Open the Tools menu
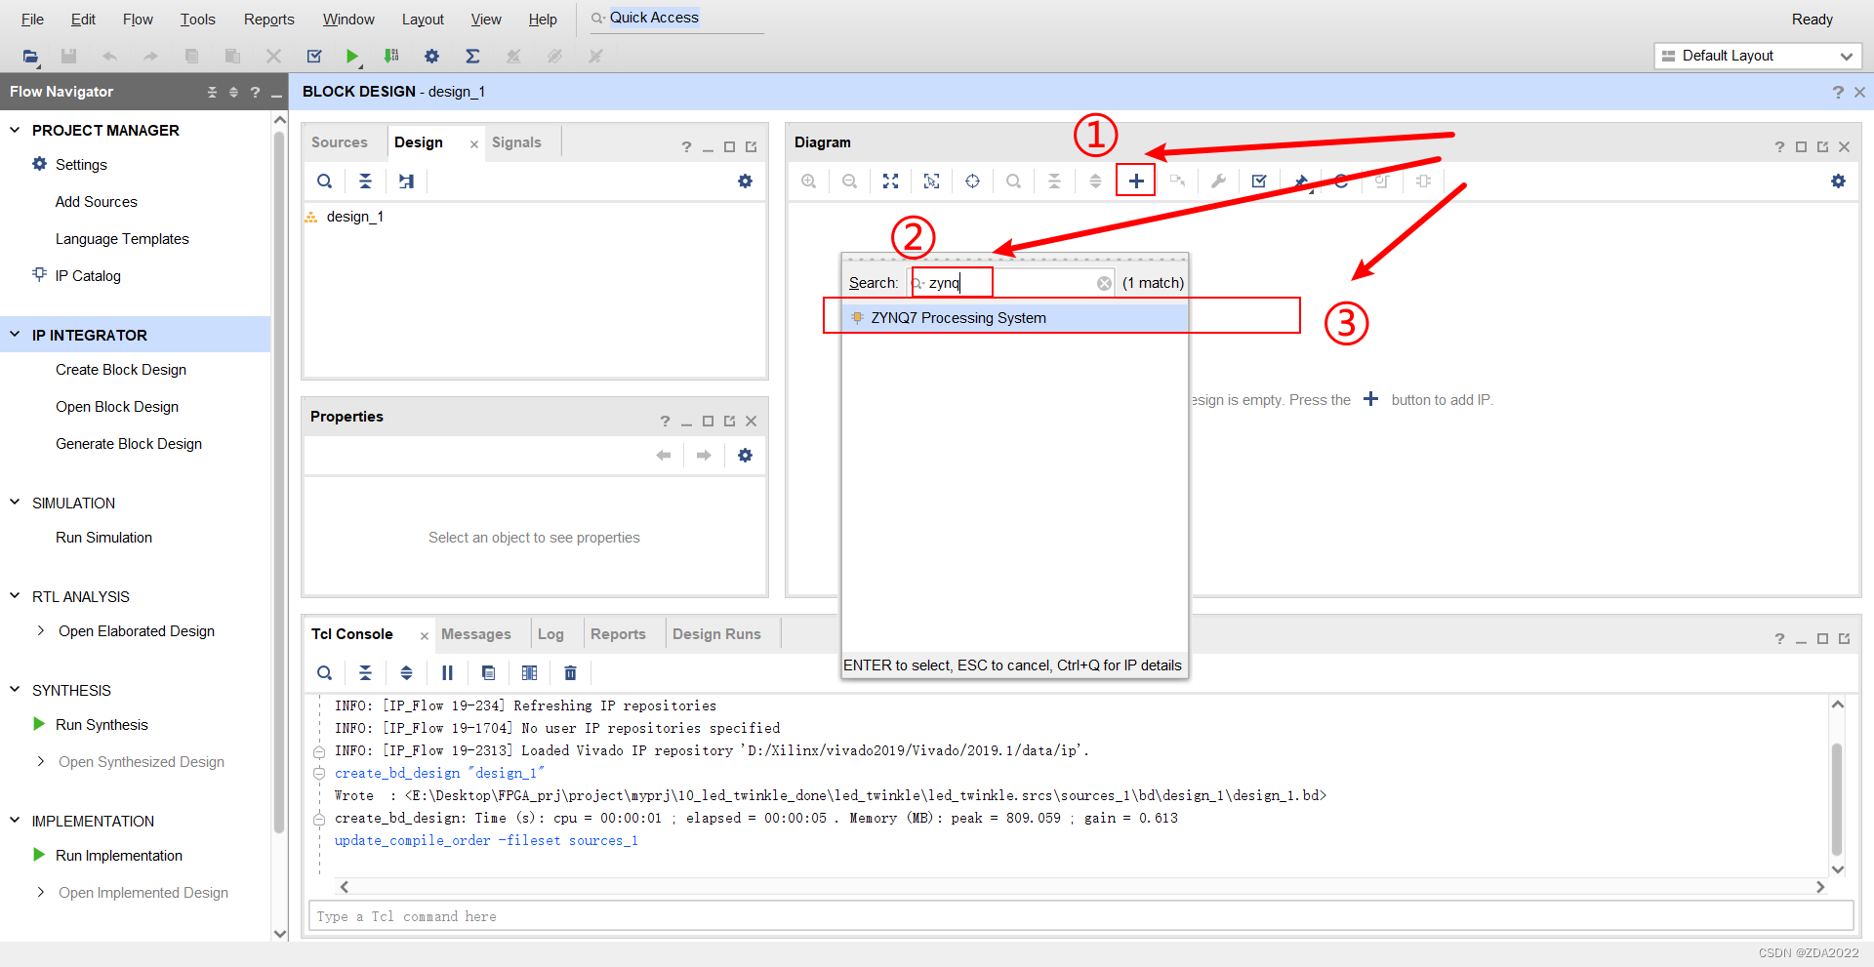Viewport: 1874px width, 967px height. (x=198, y=20)
